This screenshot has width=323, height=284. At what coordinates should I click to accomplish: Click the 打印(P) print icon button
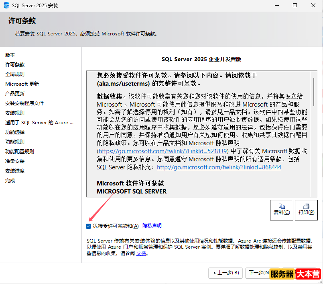click(306, 210)
